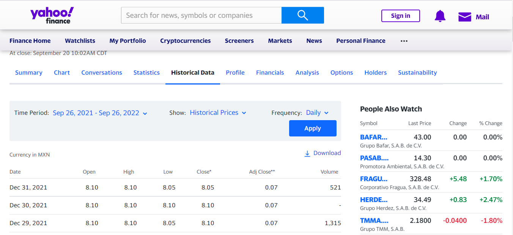Screen dimensions: 513x235
Task: Open the FRAGU symbol link
Action: point(374,179)
